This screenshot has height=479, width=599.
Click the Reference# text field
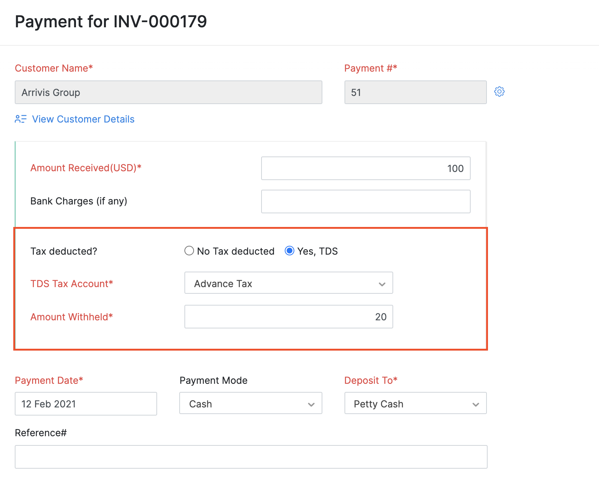pos(251,457)
